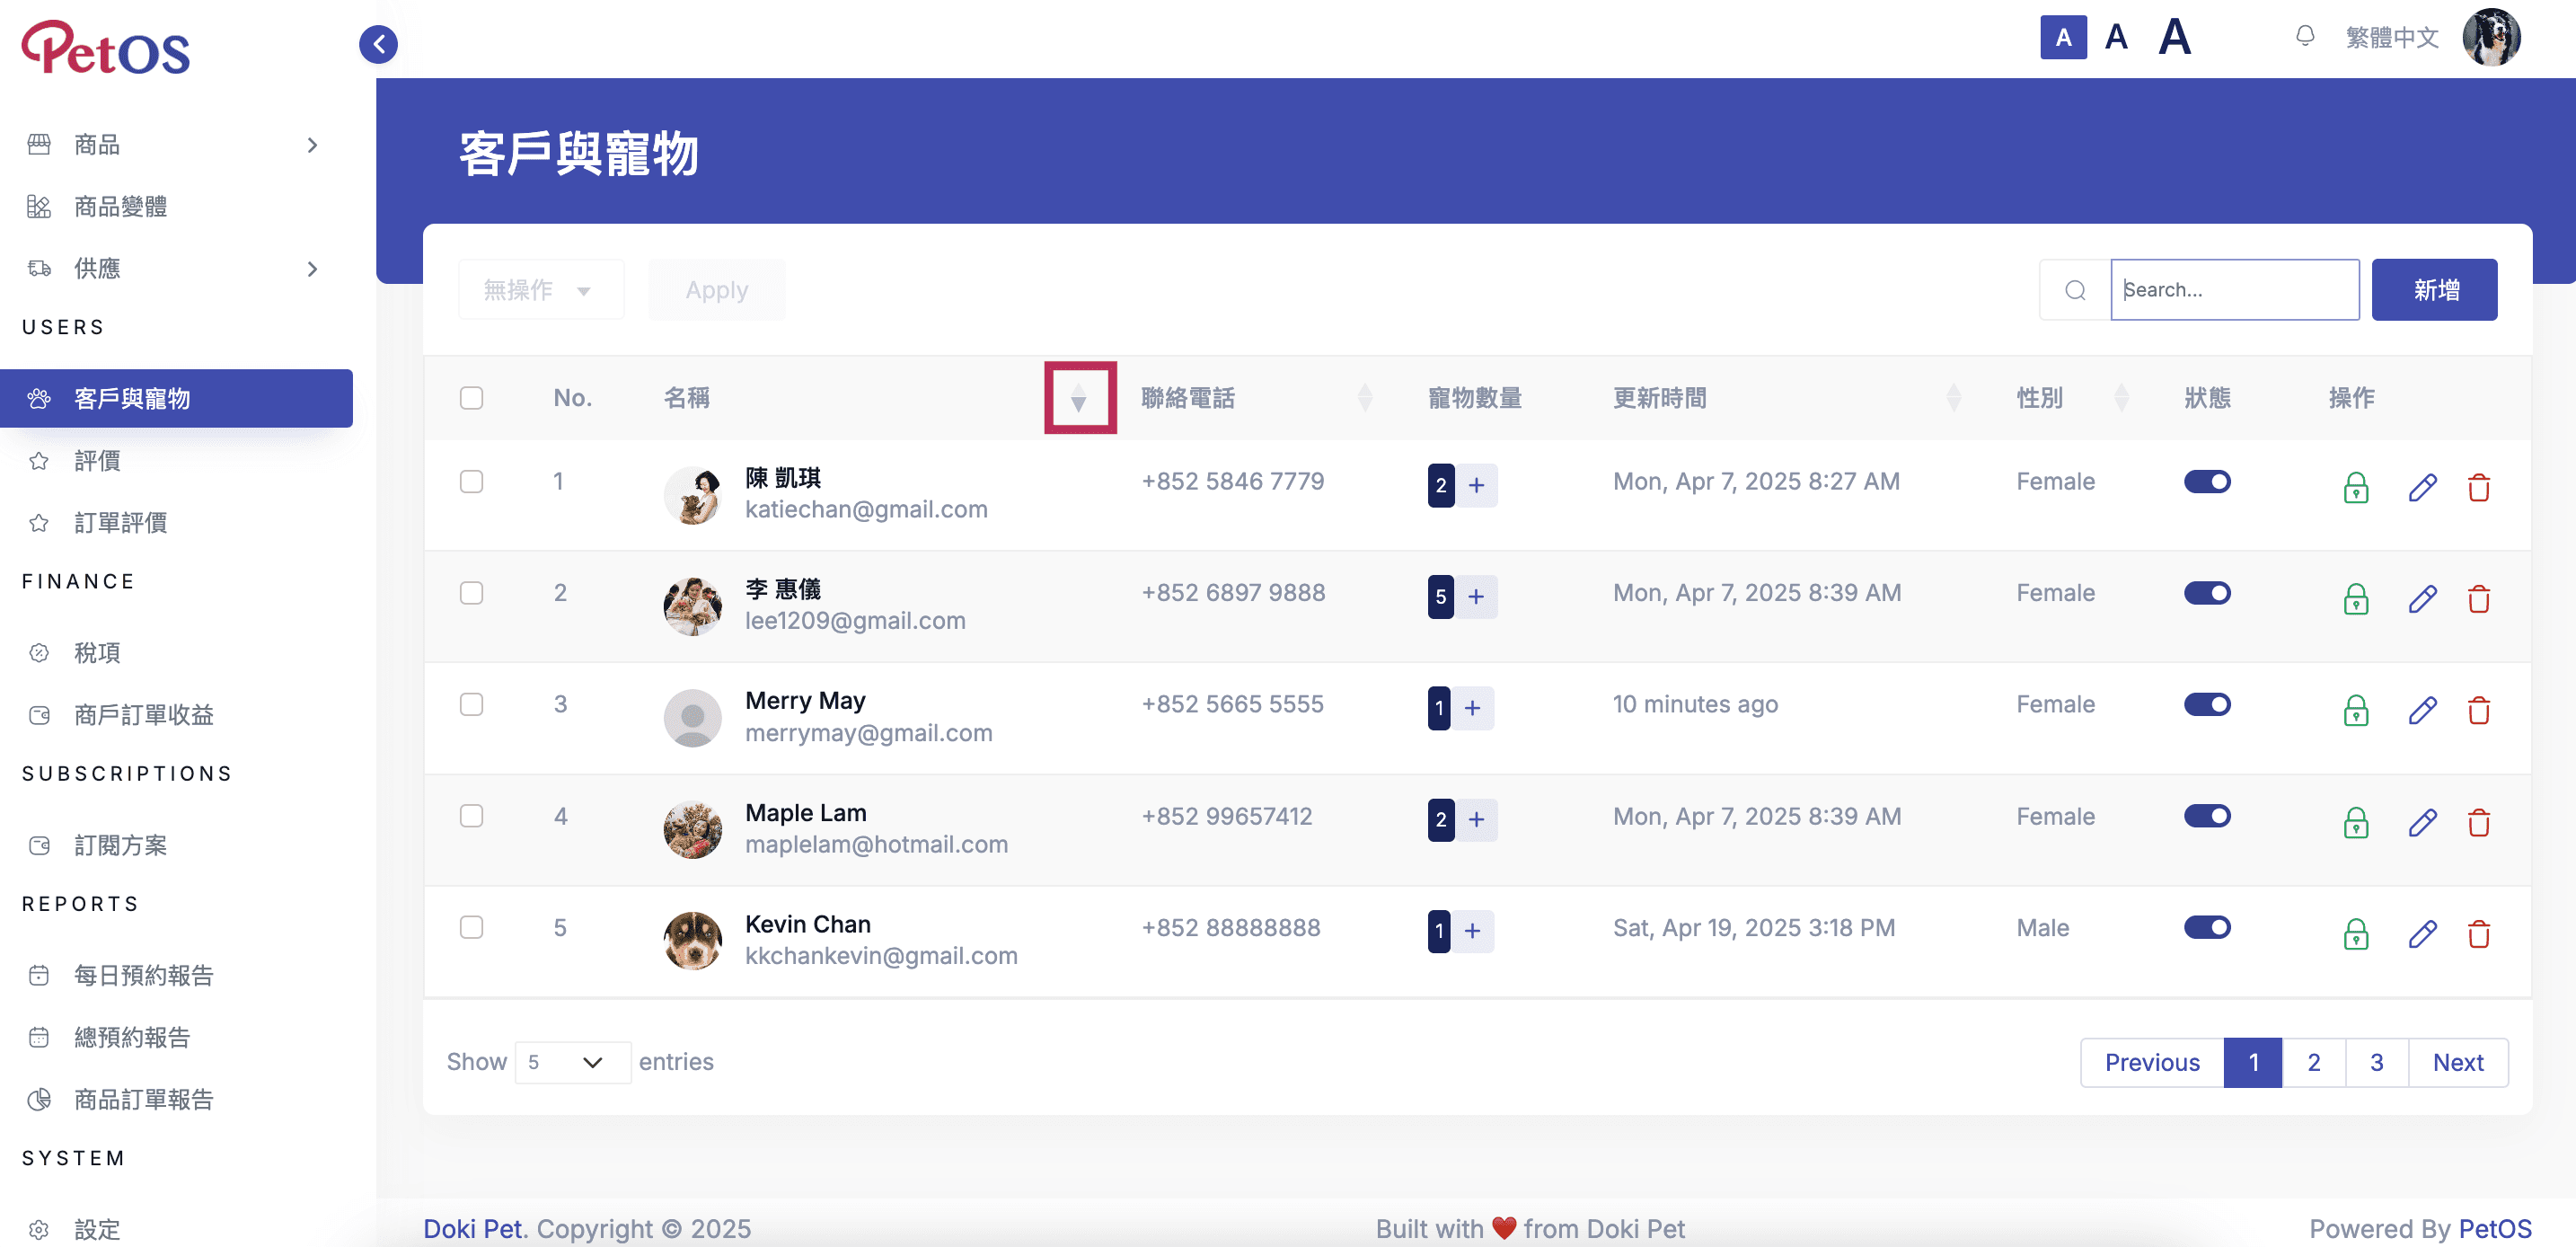Open the 無操作 bulk action dropdown
The width and height of the screenshot is (2576, 1247).
[541, 290]
